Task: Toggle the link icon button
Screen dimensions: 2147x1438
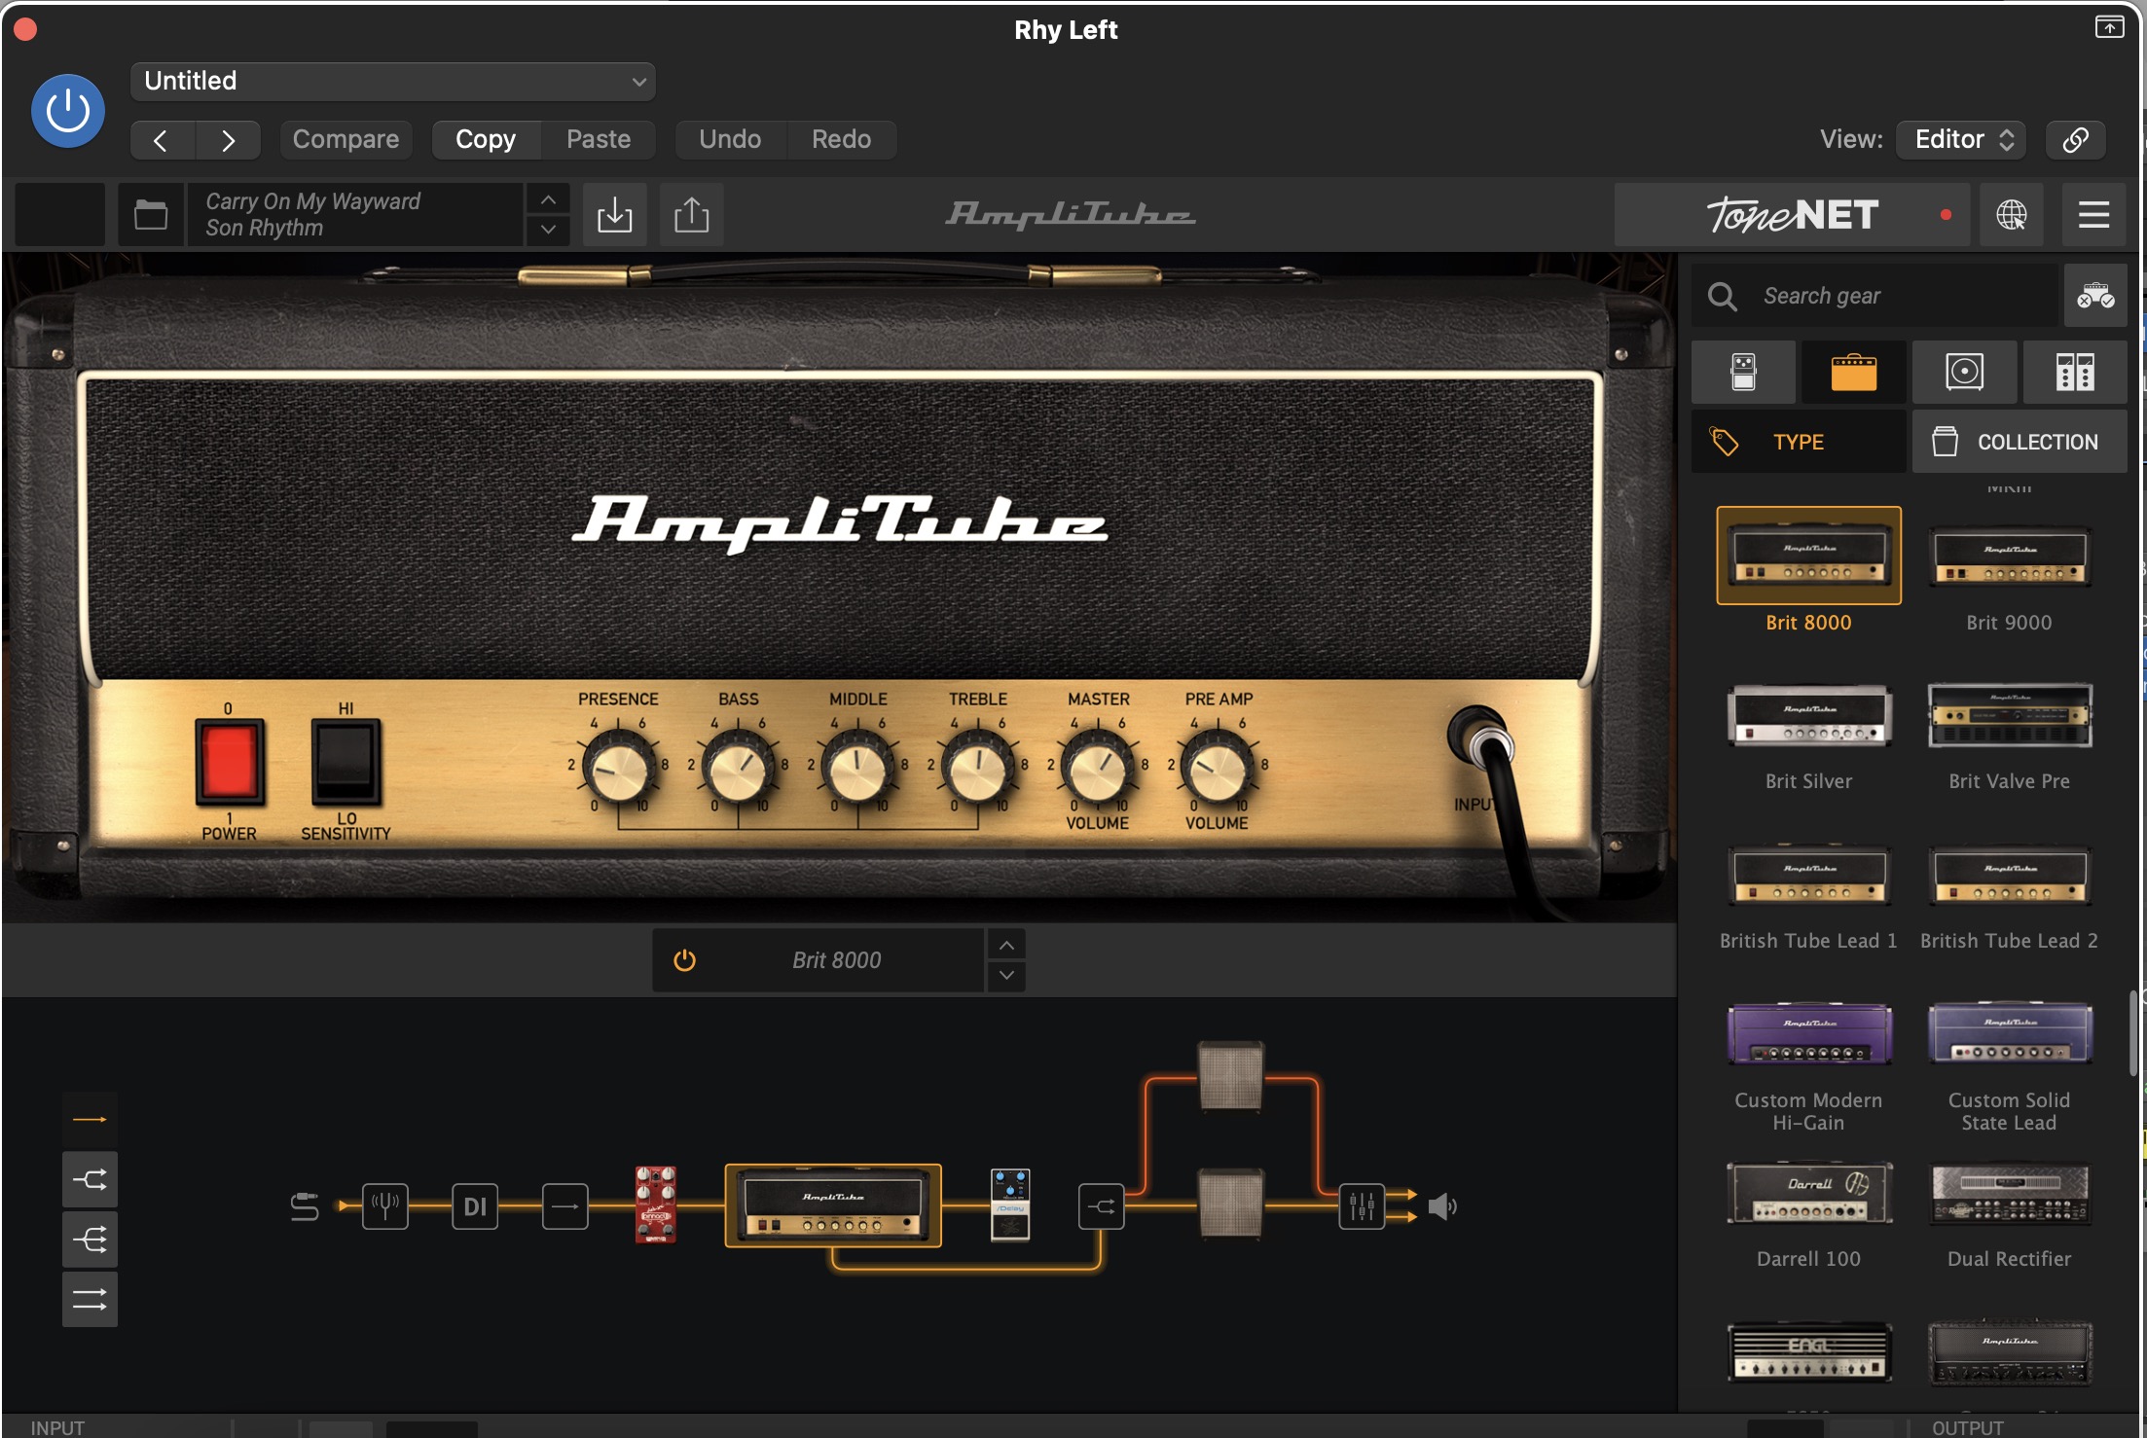Action: point(2075,139)
